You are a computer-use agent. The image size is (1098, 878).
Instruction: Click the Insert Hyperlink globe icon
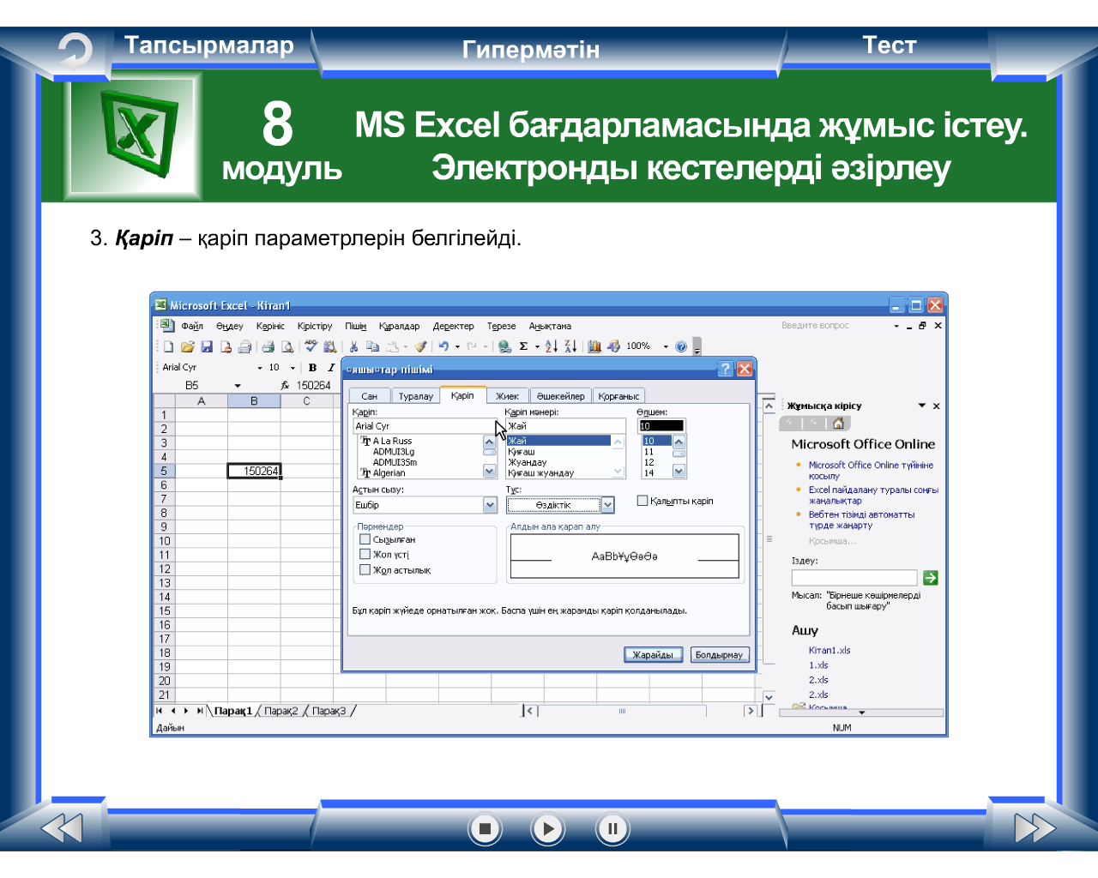[504, 346]
